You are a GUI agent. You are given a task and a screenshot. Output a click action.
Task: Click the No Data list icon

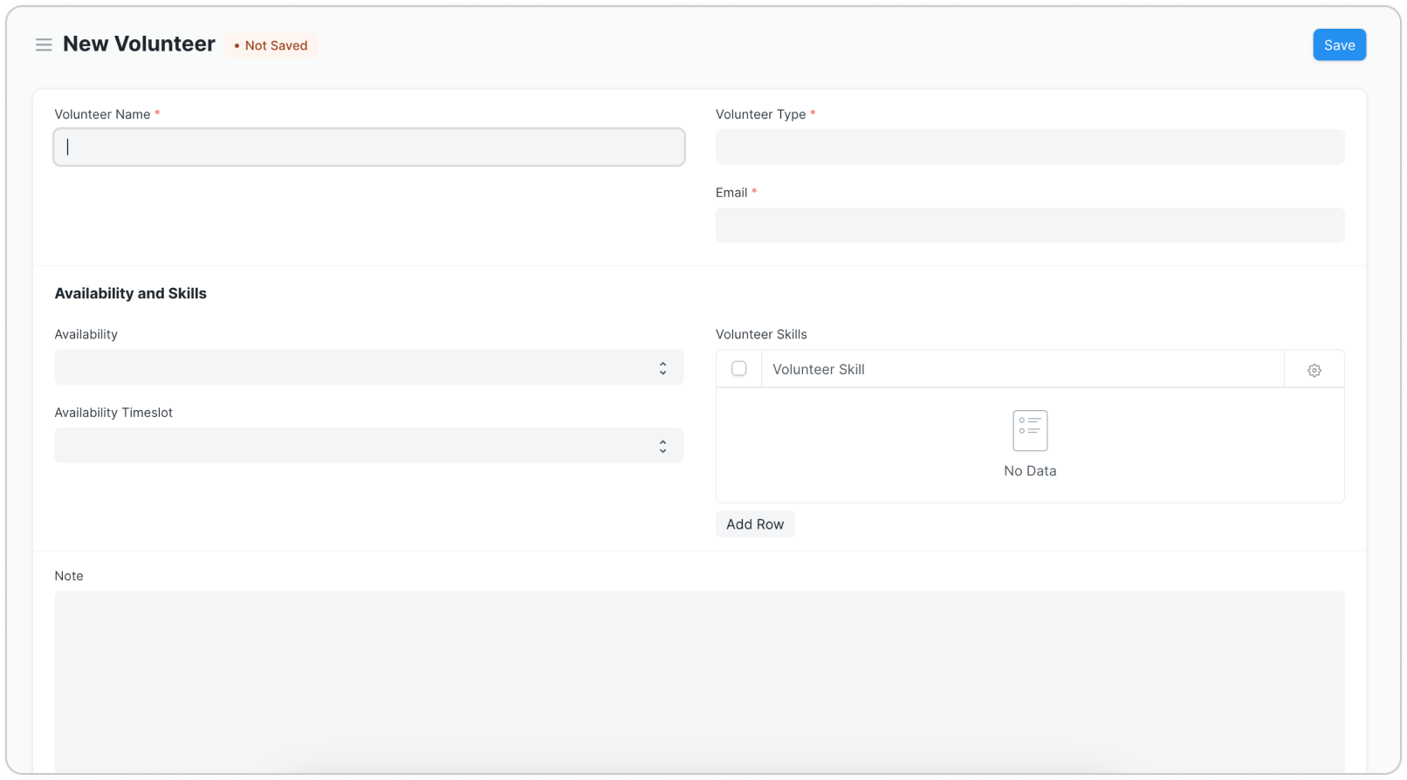pos(1030,431)
